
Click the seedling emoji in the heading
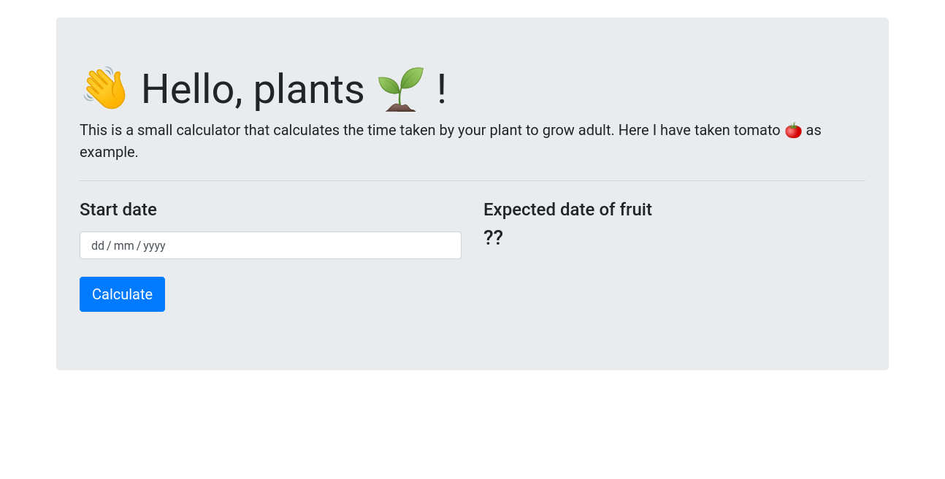point(399,88)
